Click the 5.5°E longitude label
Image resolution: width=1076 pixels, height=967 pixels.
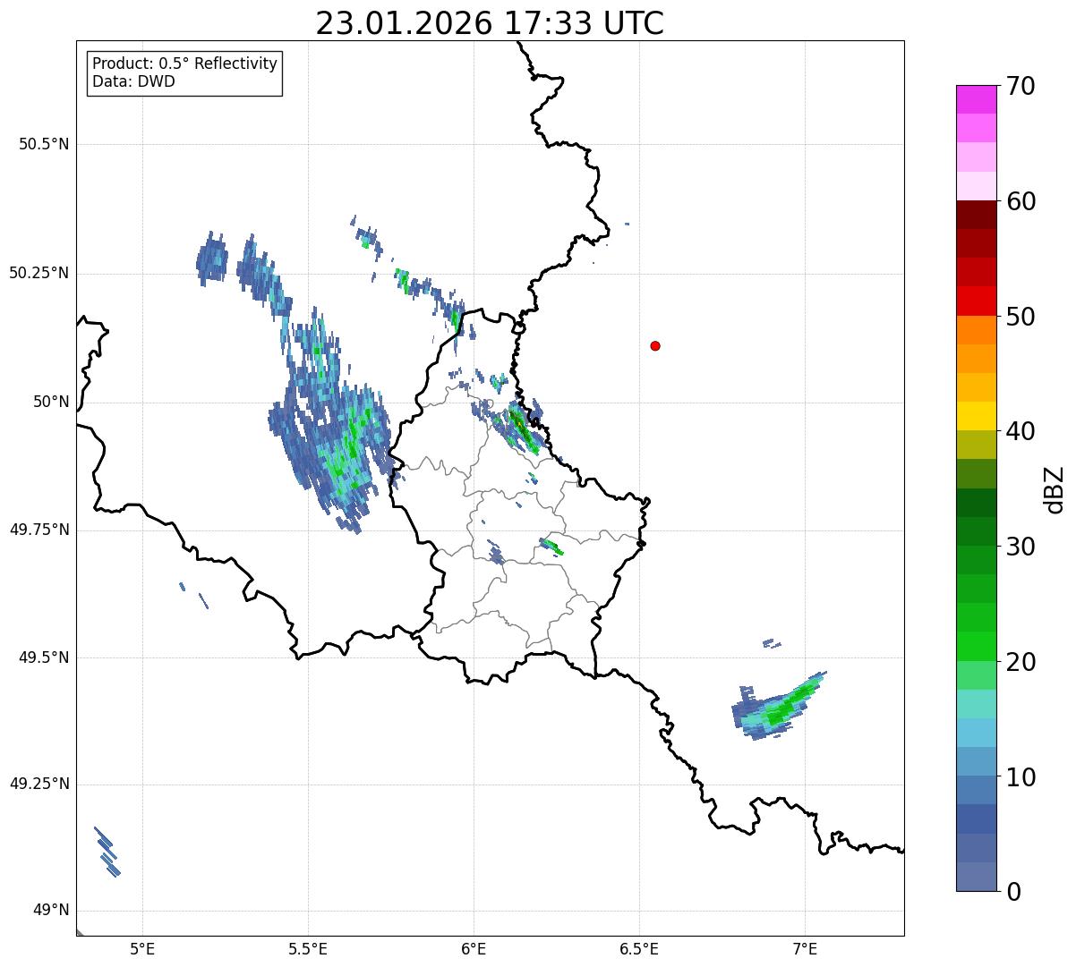tap(308, 949)
